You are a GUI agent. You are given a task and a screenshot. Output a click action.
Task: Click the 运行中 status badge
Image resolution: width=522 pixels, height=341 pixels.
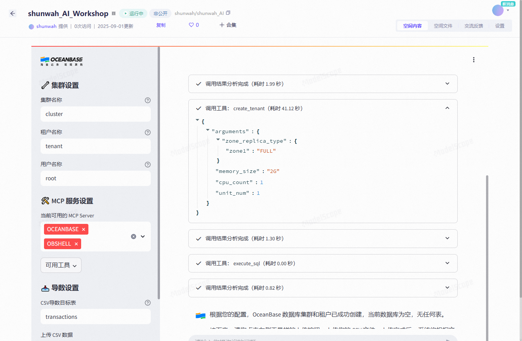click(133, 13)
